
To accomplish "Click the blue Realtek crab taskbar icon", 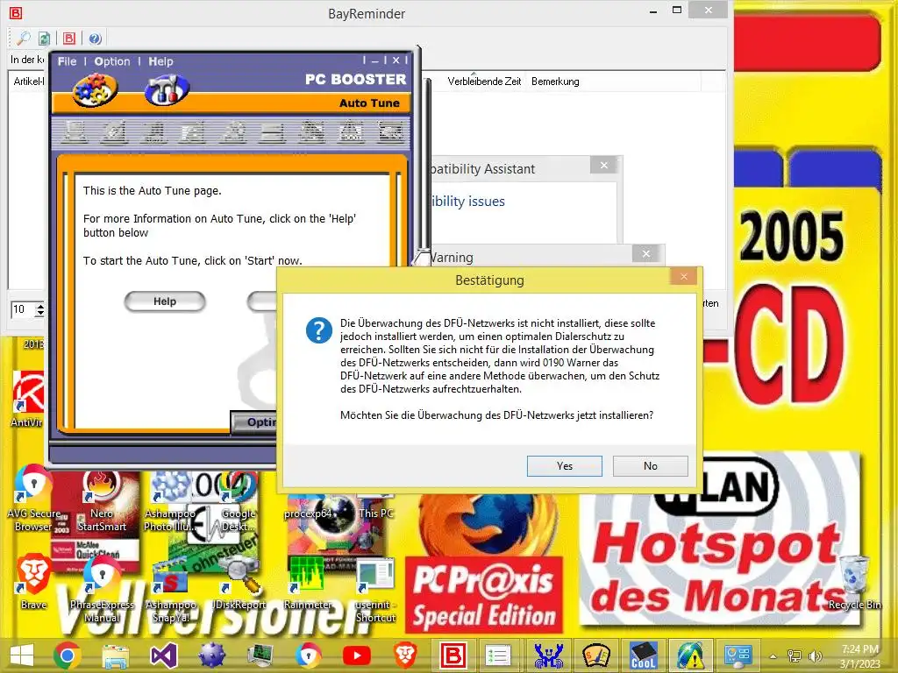I will click(548, 655).
